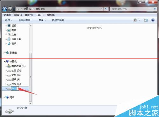The image size is (159, 117).
Task: Open the 组织 dropdown
Action: 9,20
